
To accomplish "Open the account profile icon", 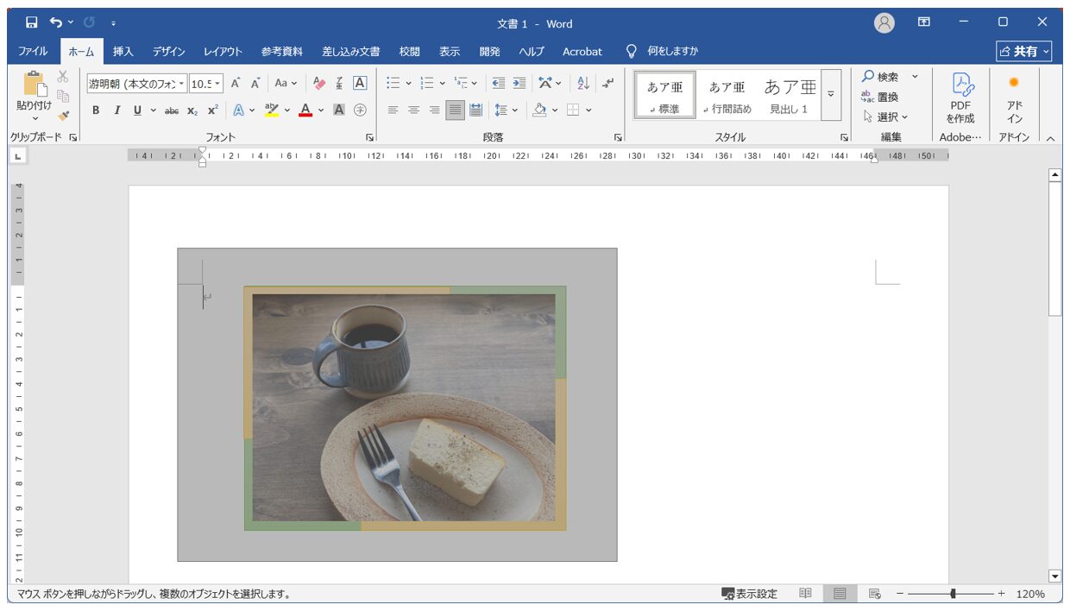I will (x=884, y=23).
